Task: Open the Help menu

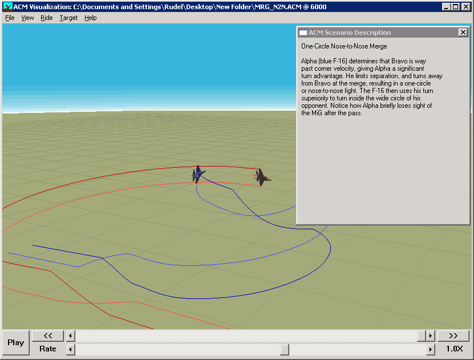Action: click(x=91, y=18)
